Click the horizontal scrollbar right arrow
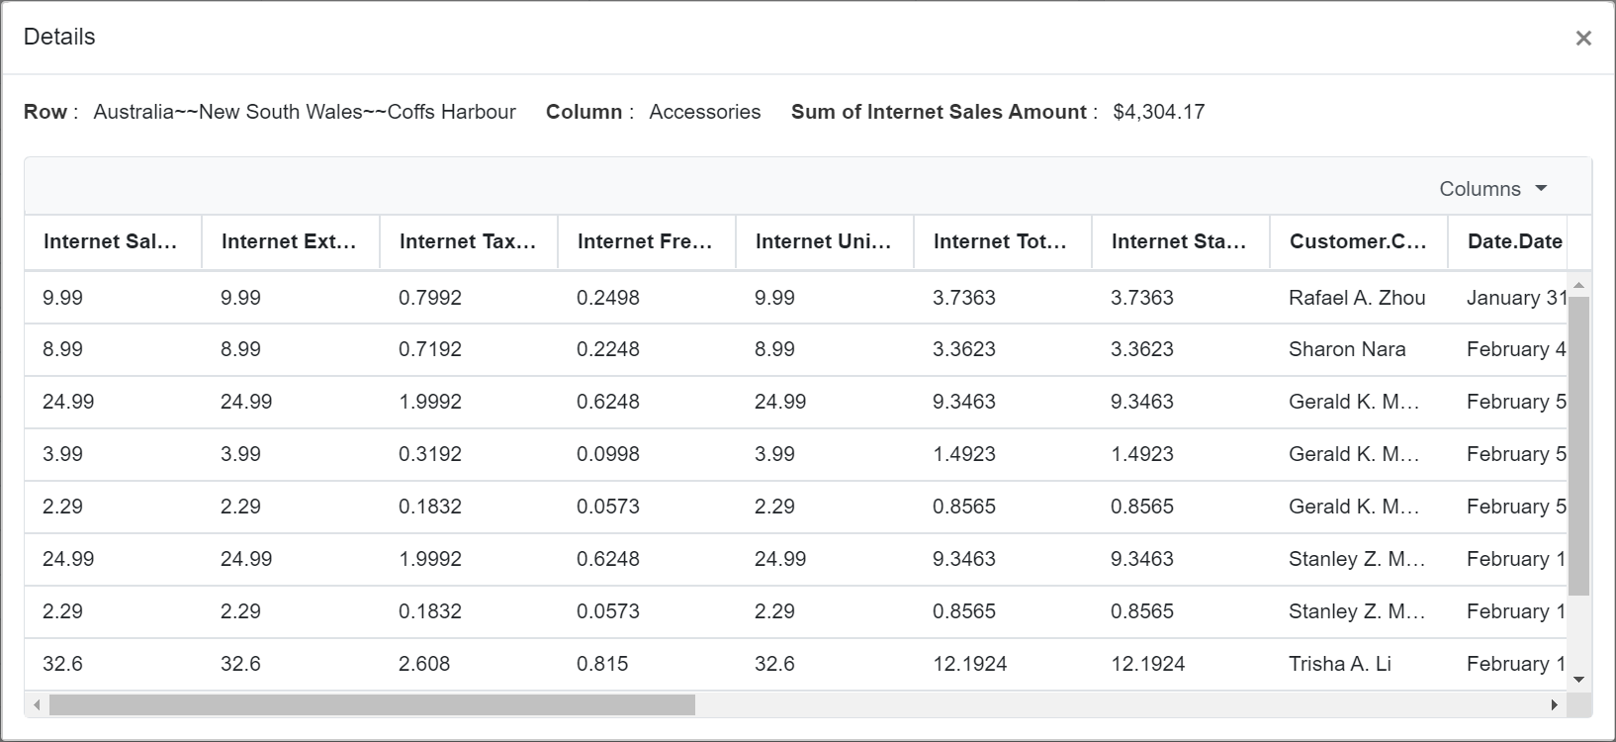The height and width of the screenshot is (742, 1616). coord(1555,704)
